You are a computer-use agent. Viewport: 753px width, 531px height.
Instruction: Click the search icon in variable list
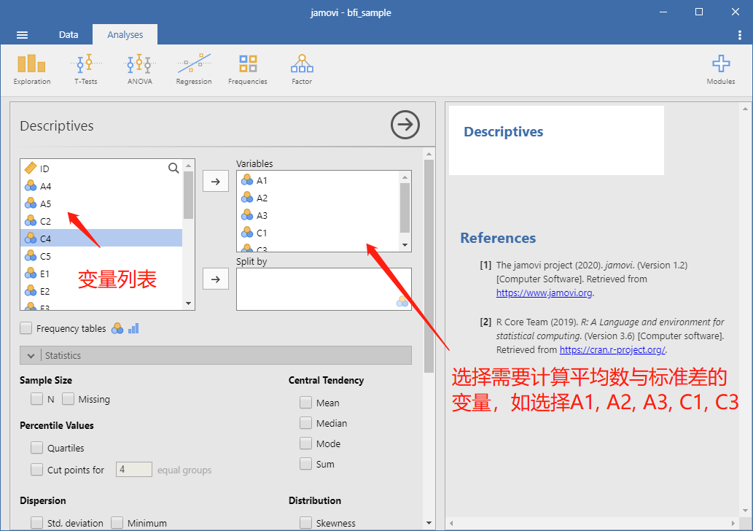[173, 168]
